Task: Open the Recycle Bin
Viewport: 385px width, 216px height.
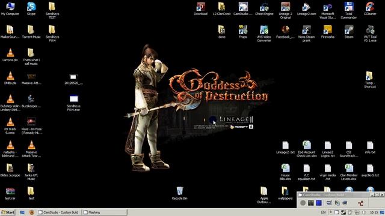Action: [179, 193]
